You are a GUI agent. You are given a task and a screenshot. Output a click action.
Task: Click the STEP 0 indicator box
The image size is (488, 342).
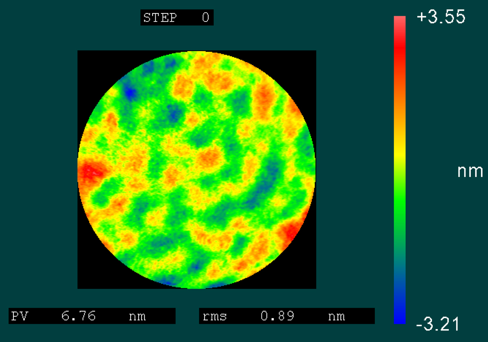click(177, 18)
